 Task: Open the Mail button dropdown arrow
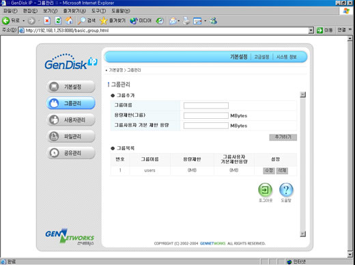[x=179, y=21]
